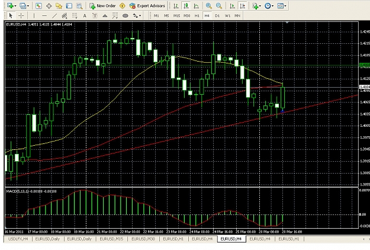The width and height of the screenshot is (370, 250).
Task: Click the yellow diamond alert icon
Action: point(122,6)
